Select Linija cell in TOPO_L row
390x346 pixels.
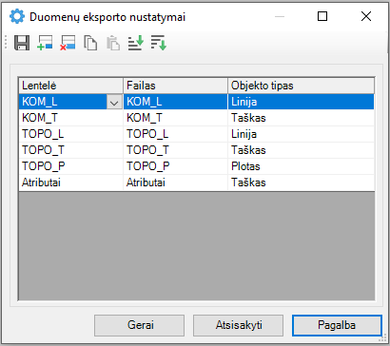coord(301,134)
